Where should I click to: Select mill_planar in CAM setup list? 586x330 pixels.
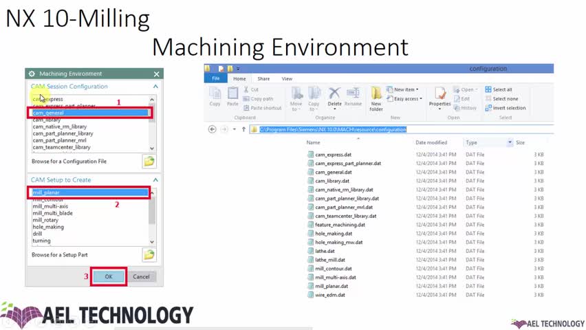point(90,192)
